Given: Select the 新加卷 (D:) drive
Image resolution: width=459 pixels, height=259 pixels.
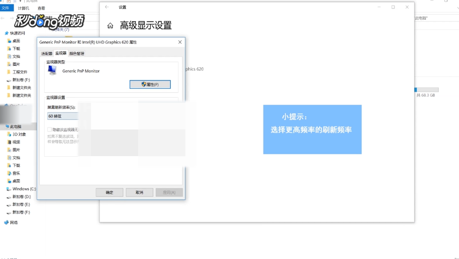Looking at the screenshot, I should pyautogui.click(x=21, y=197).
